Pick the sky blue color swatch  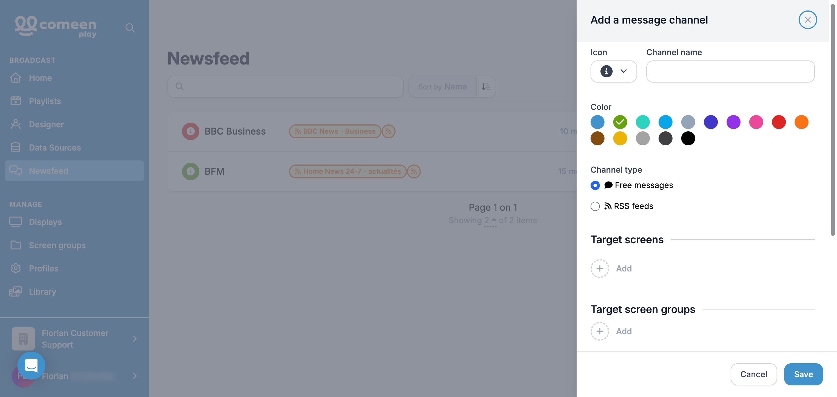pos(666,122)
